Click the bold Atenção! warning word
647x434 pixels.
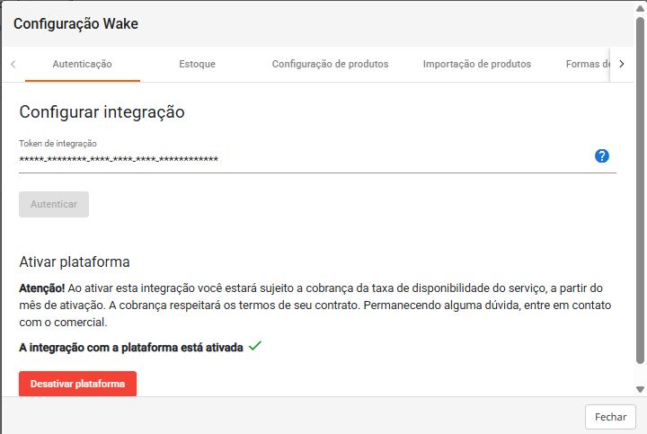[41, 288]
